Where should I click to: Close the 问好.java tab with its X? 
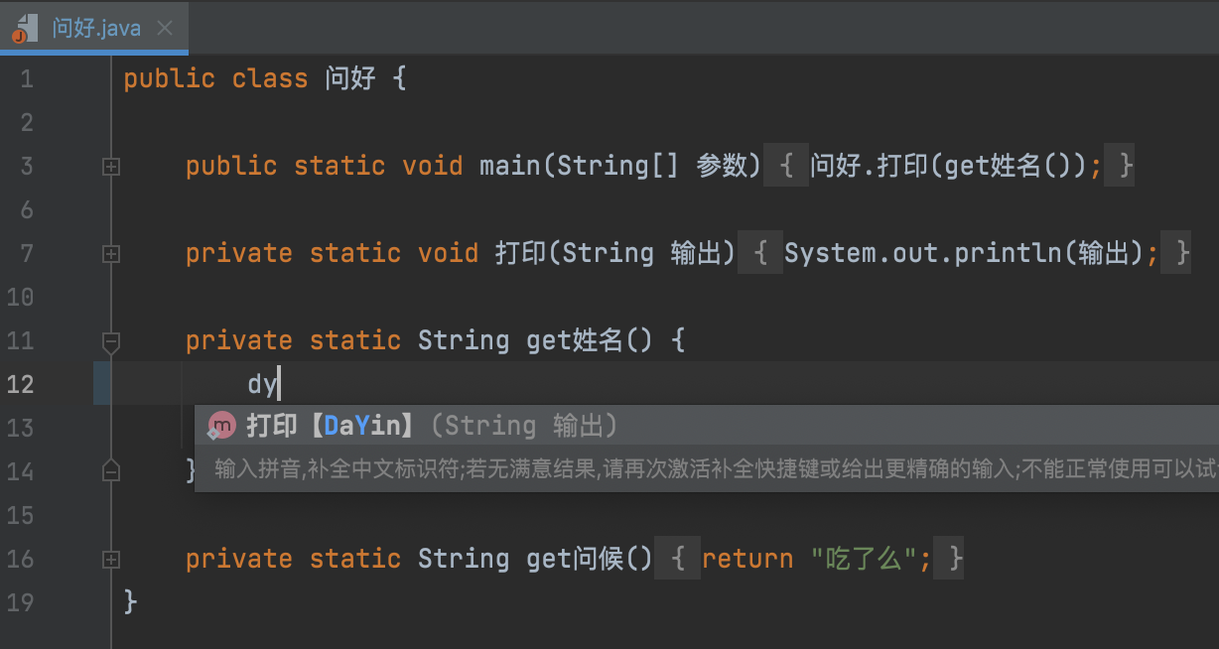coord(165,29)
